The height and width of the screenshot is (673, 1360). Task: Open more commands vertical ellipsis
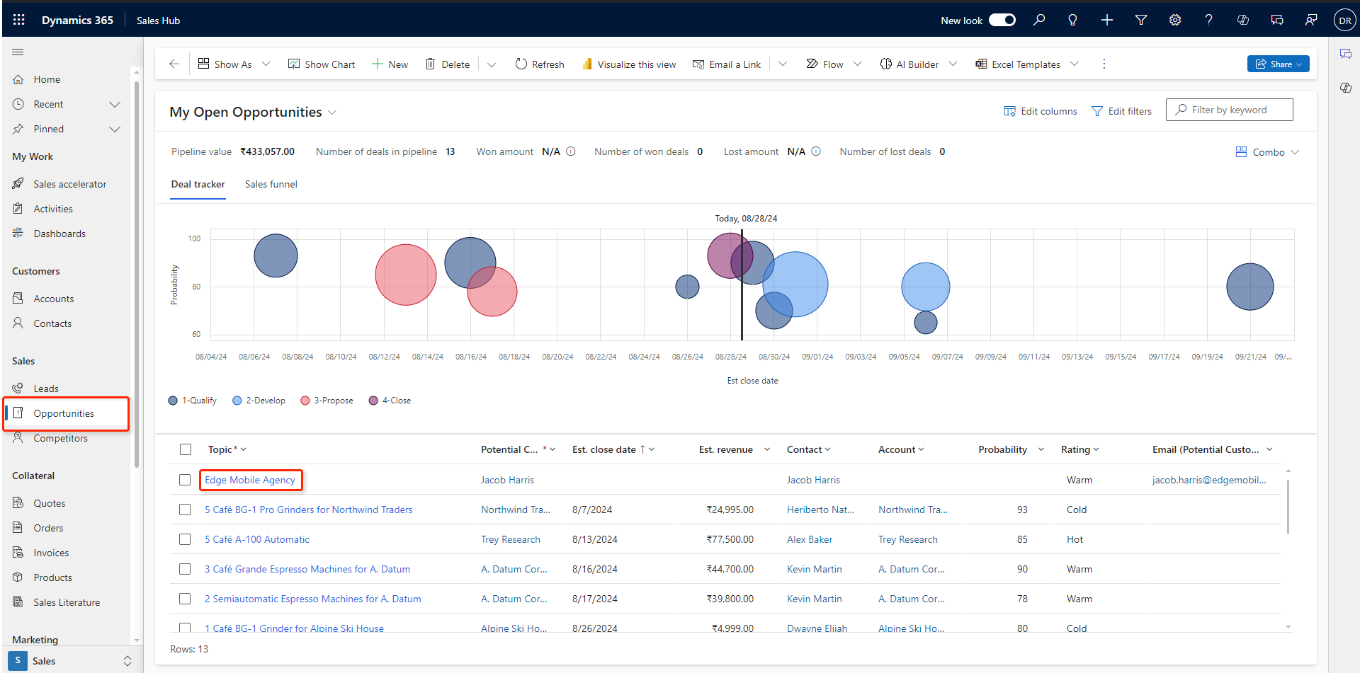[x=1104, y=64]
